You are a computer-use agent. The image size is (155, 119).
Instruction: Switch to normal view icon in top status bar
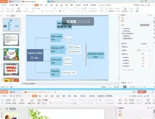click(x=115, y=87)
